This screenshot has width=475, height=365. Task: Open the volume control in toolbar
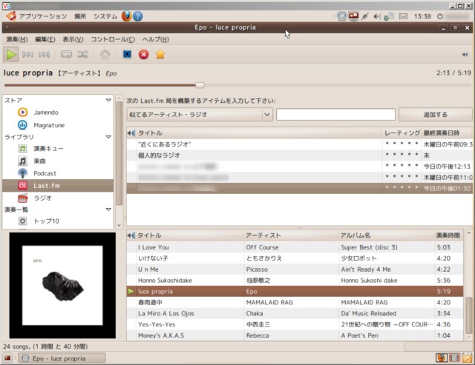[x=465, y=55]
